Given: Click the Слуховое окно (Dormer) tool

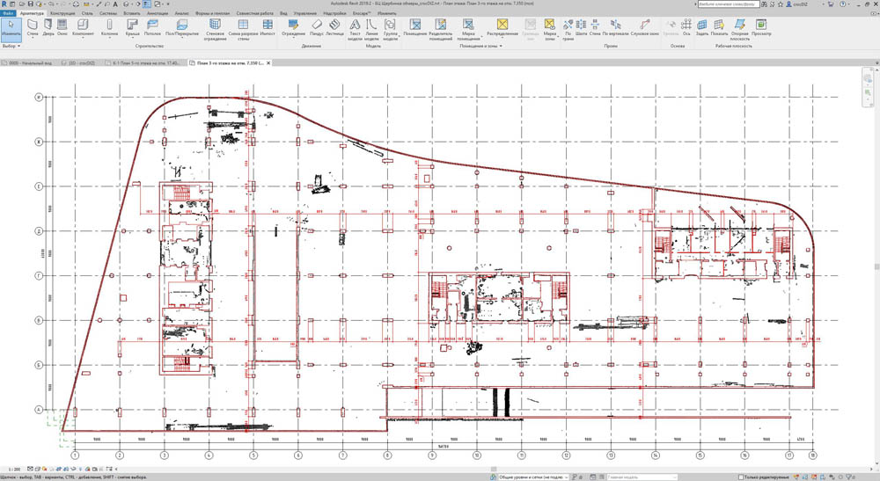Looking at the screenshot, I should tap(645, 28).
